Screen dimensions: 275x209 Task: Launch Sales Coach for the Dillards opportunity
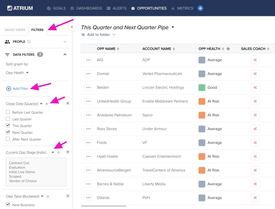tap(255, 198)
